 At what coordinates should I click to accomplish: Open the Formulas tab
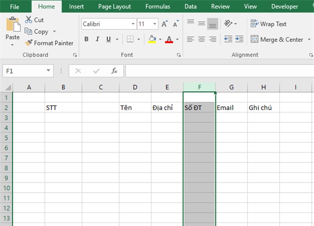(158, 6)
